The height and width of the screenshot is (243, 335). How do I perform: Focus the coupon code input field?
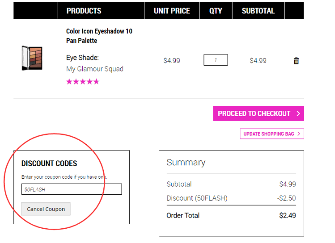tap(72, 189)
